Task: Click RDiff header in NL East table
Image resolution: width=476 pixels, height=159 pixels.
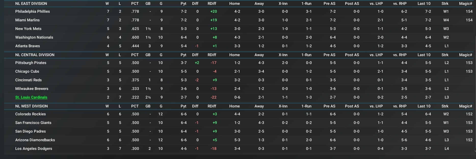Action: click(x=212, y=4)
